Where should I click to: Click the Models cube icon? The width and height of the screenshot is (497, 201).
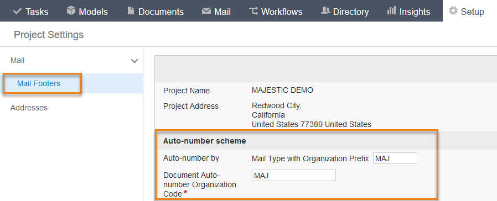[x=71, y=10]
